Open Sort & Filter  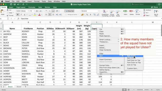tap(156, 13)
